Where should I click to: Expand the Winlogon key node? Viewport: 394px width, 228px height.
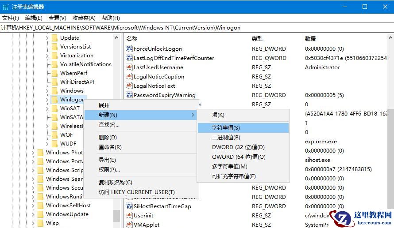pyautogui.click(x=47, y=100)
